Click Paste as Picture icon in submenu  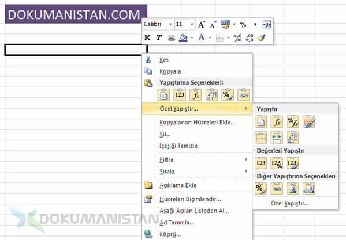coord(293,188)
